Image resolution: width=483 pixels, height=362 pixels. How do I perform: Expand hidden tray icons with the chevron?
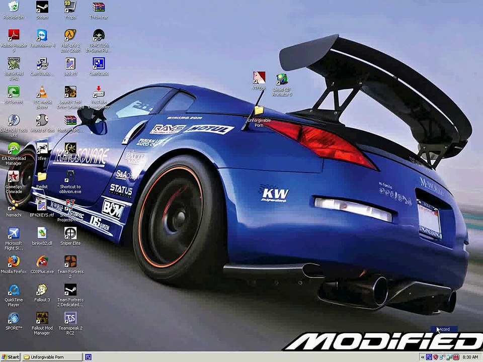point(422,357)
